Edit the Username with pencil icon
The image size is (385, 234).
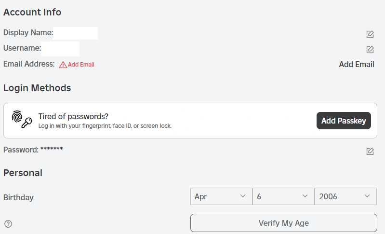click(x=370, y=50)
